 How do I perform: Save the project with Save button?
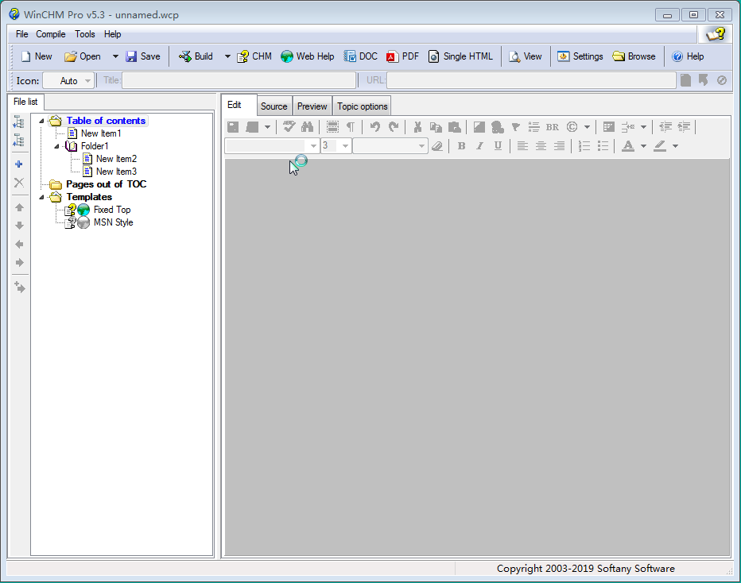(142, 56)
